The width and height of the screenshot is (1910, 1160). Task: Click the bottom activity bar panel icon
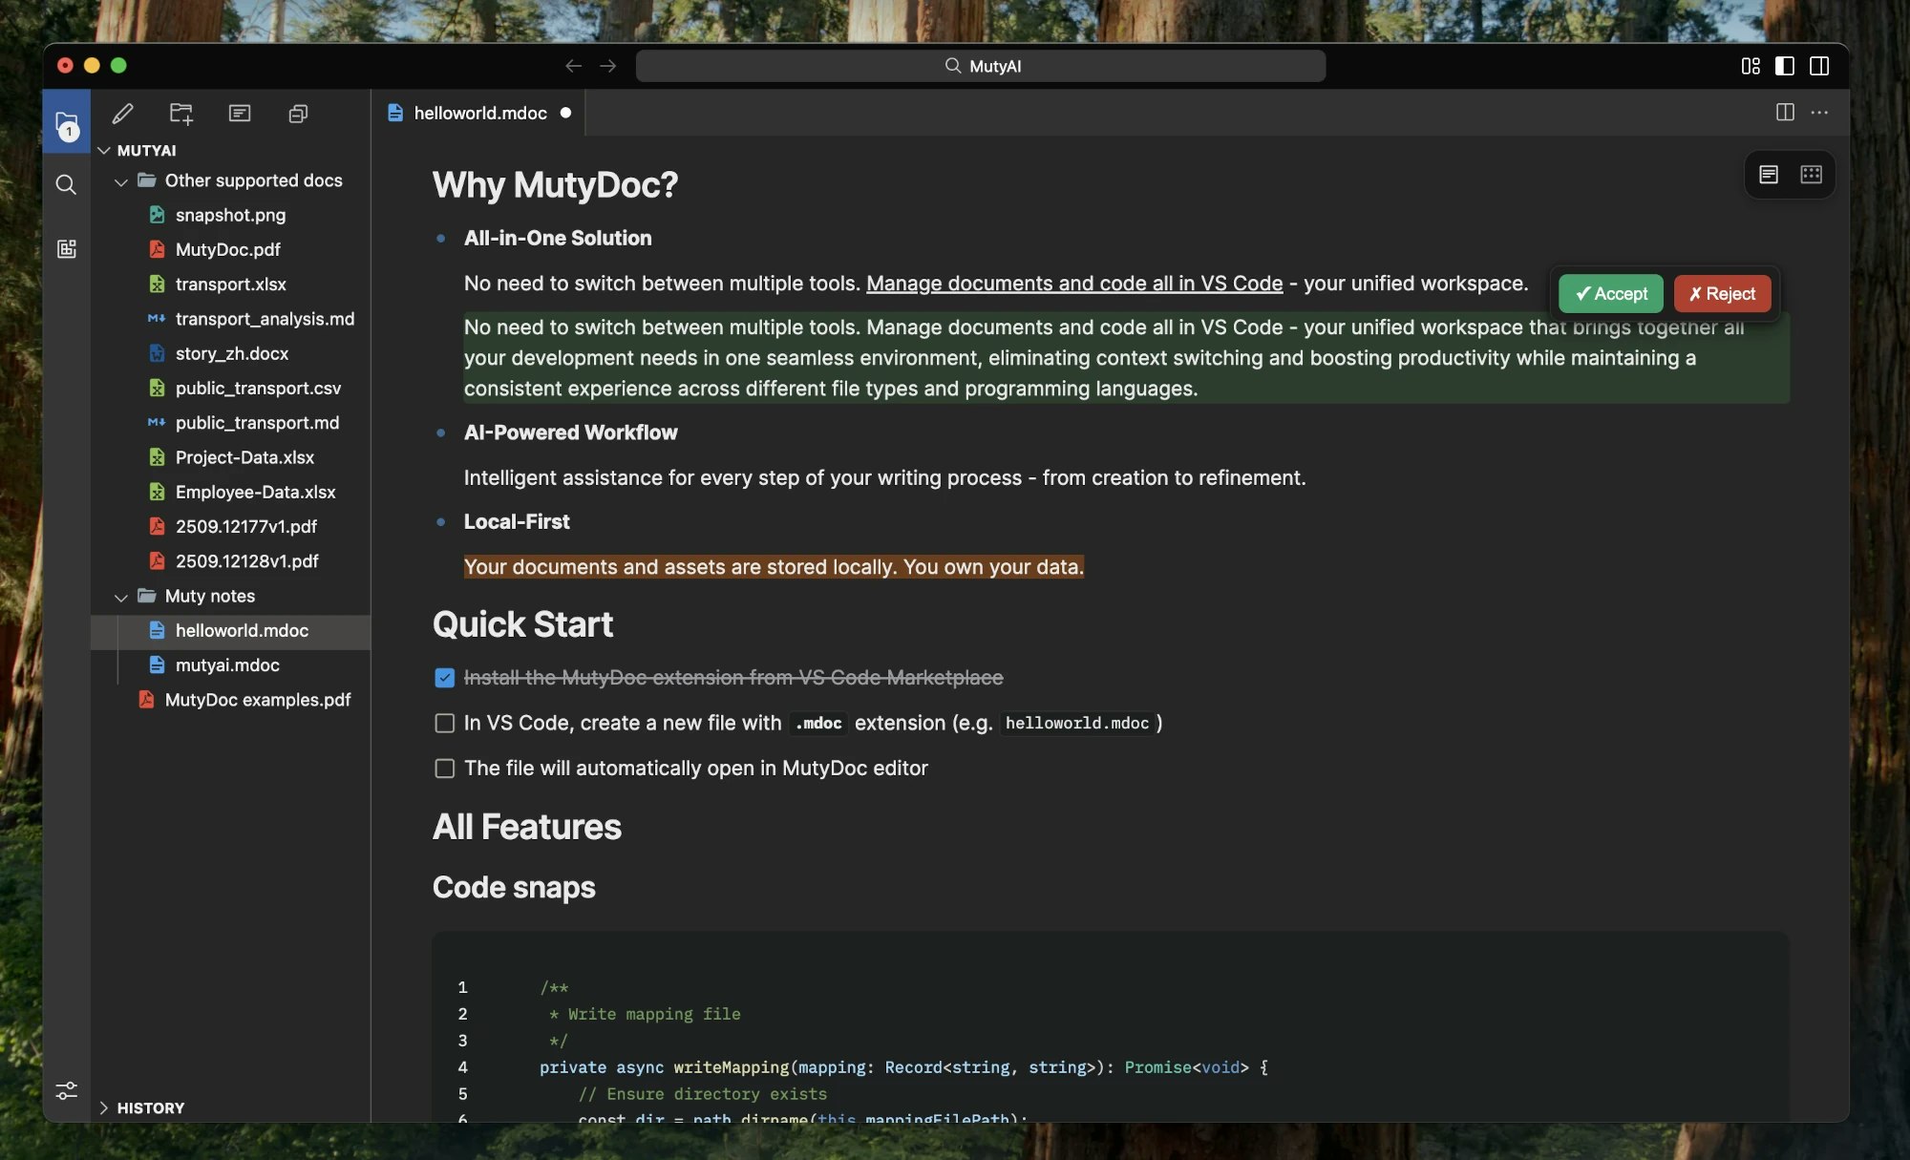(x=66, y=248)
